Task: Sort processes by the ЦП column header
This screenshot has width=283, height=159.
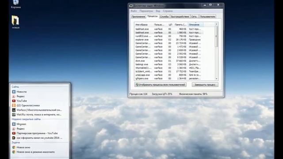Action: 170,25
